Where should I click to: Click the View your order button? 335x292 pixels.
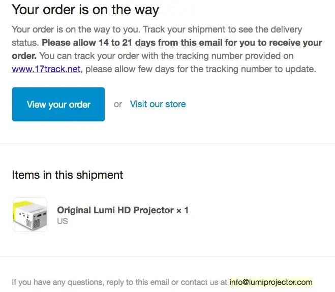pyautogui.click(x=58, y=105)
